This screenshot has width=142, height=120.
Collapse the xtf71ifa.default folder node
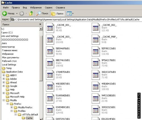click(x=16, y=115)
